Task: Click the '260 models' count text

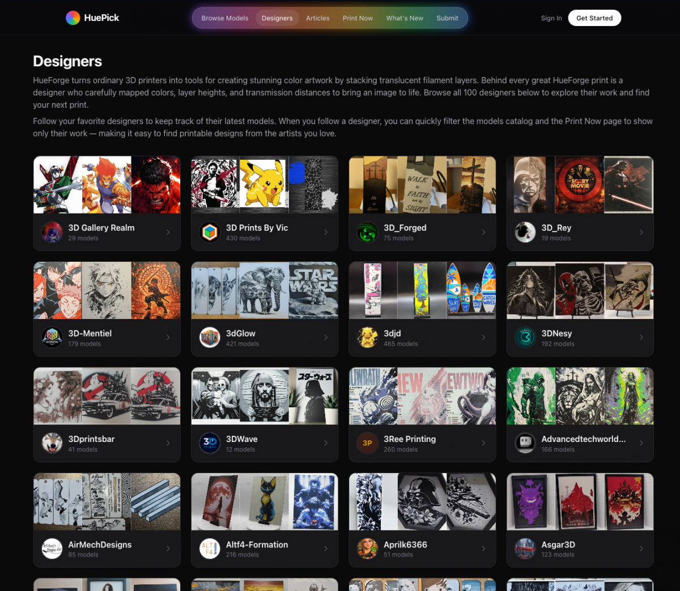Action: (x=401, y=449)
